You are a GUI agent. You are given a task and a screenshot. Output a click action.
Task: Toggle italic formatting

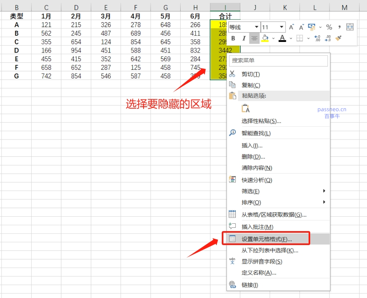(x=244, y=38)
